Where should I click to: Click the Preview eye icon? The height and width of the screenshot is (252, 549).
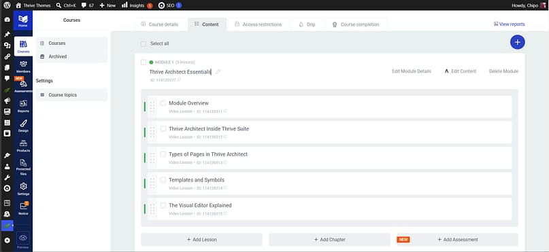click(x=23, y=238)
